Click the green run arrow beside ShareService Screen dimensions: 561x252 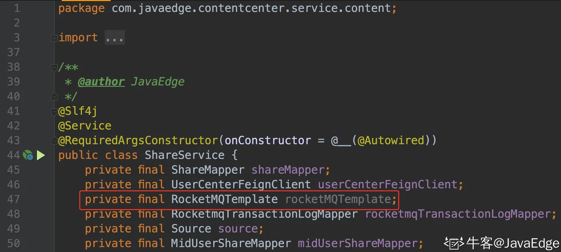[x=41, y=155]
